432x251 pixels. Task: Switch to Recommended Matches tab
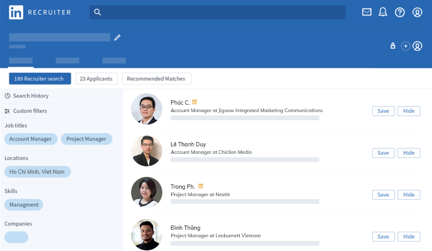coord(157,78)
